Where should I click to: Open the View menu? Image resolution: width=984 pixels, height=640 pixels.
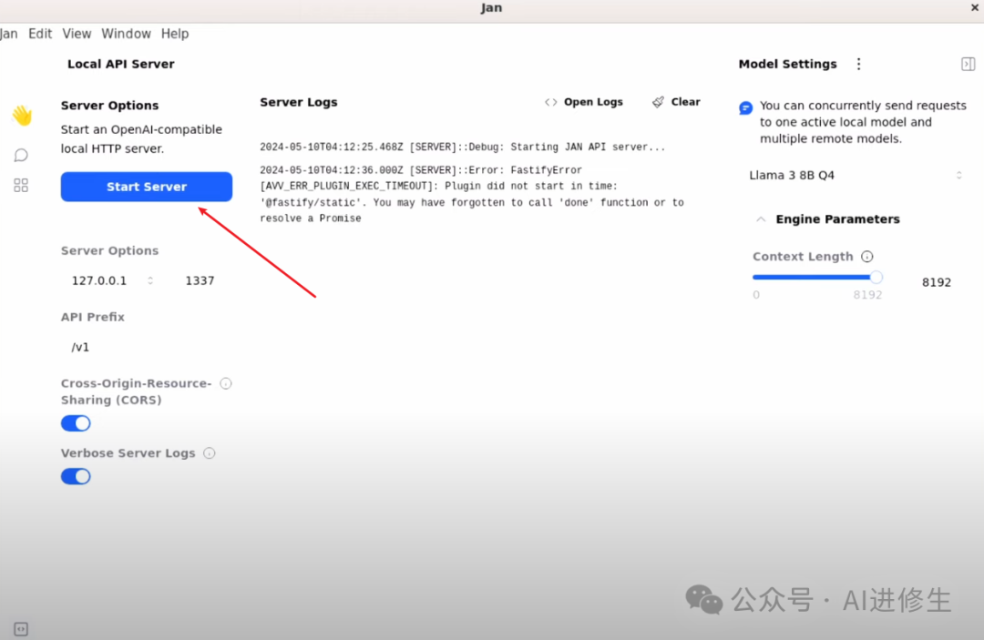coord(77,34)
